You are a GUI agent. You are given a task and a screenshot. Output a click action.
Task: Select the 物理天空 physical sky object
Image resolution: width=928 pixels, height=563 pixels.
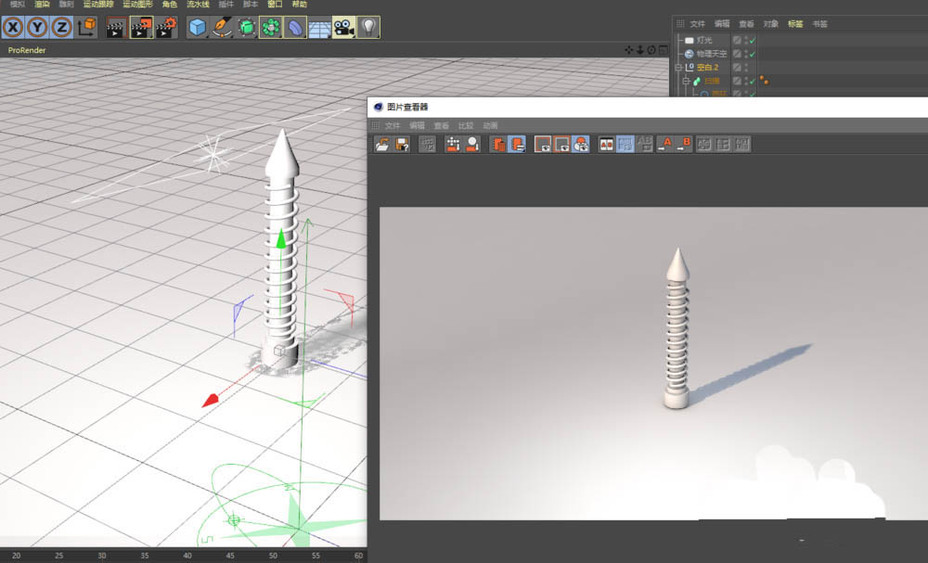point(712,54)
